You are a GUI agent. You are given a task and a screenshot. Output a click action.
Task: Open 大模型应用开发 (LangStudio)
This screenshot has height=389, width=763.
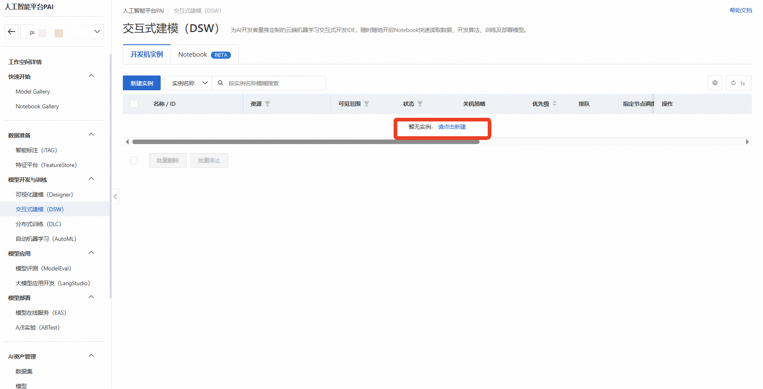click(53, 283)
